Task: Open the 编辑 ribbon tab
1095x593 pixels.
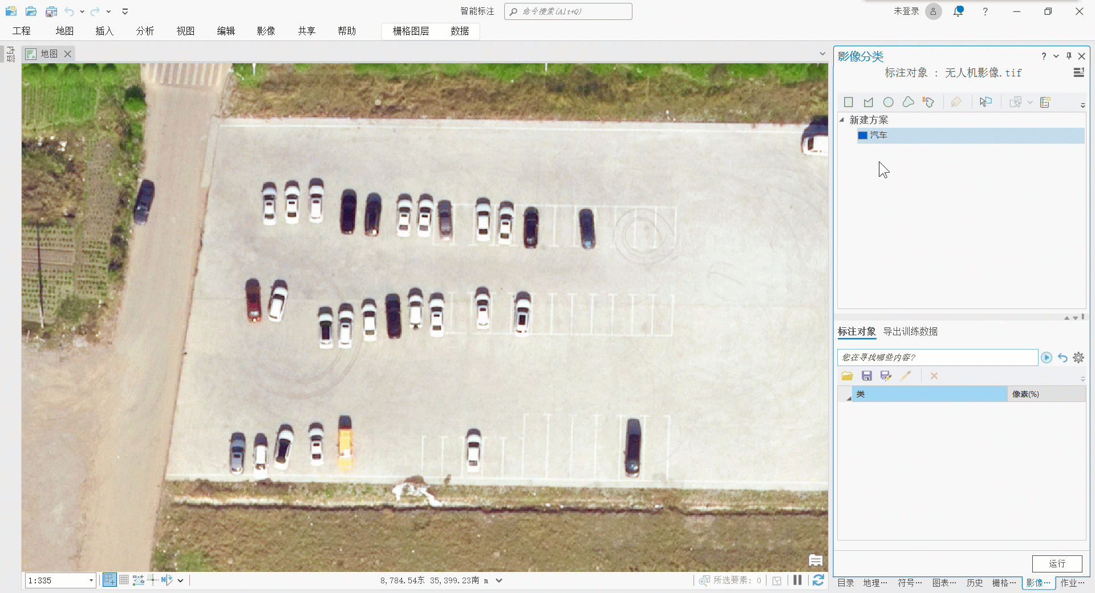Action: [226, 31]
